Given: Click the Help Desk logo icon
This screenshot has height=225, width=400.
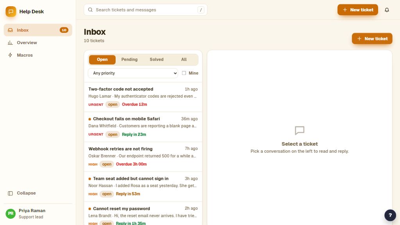Looking at the screenshot, I should 11,11.
